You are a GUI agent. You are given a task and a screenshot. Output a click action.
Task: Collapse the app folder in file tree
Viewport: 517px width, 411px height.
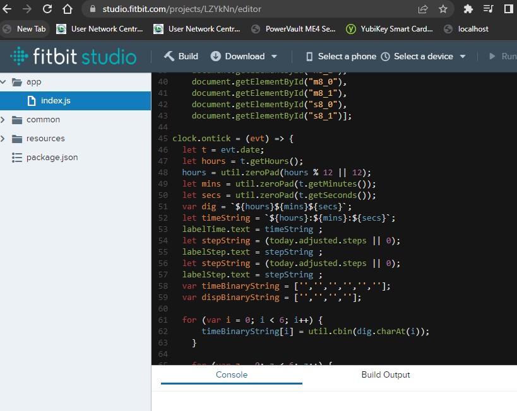point(3,82)
